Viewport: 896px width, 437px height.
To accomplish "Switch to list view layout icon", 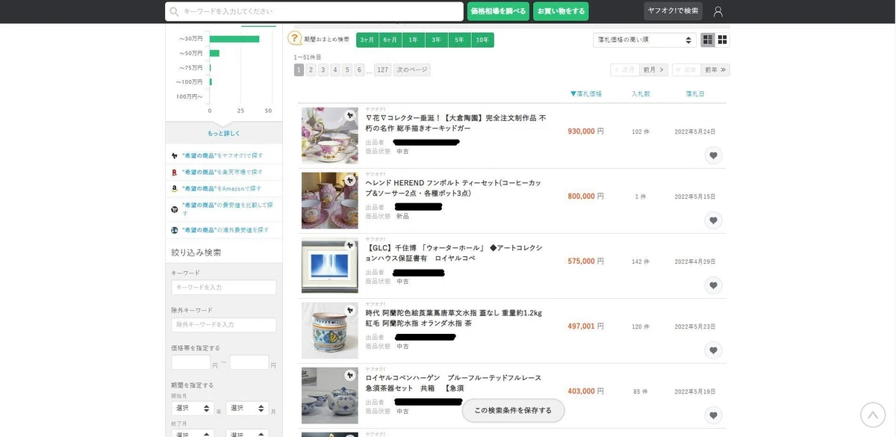I will click(708, 40).
